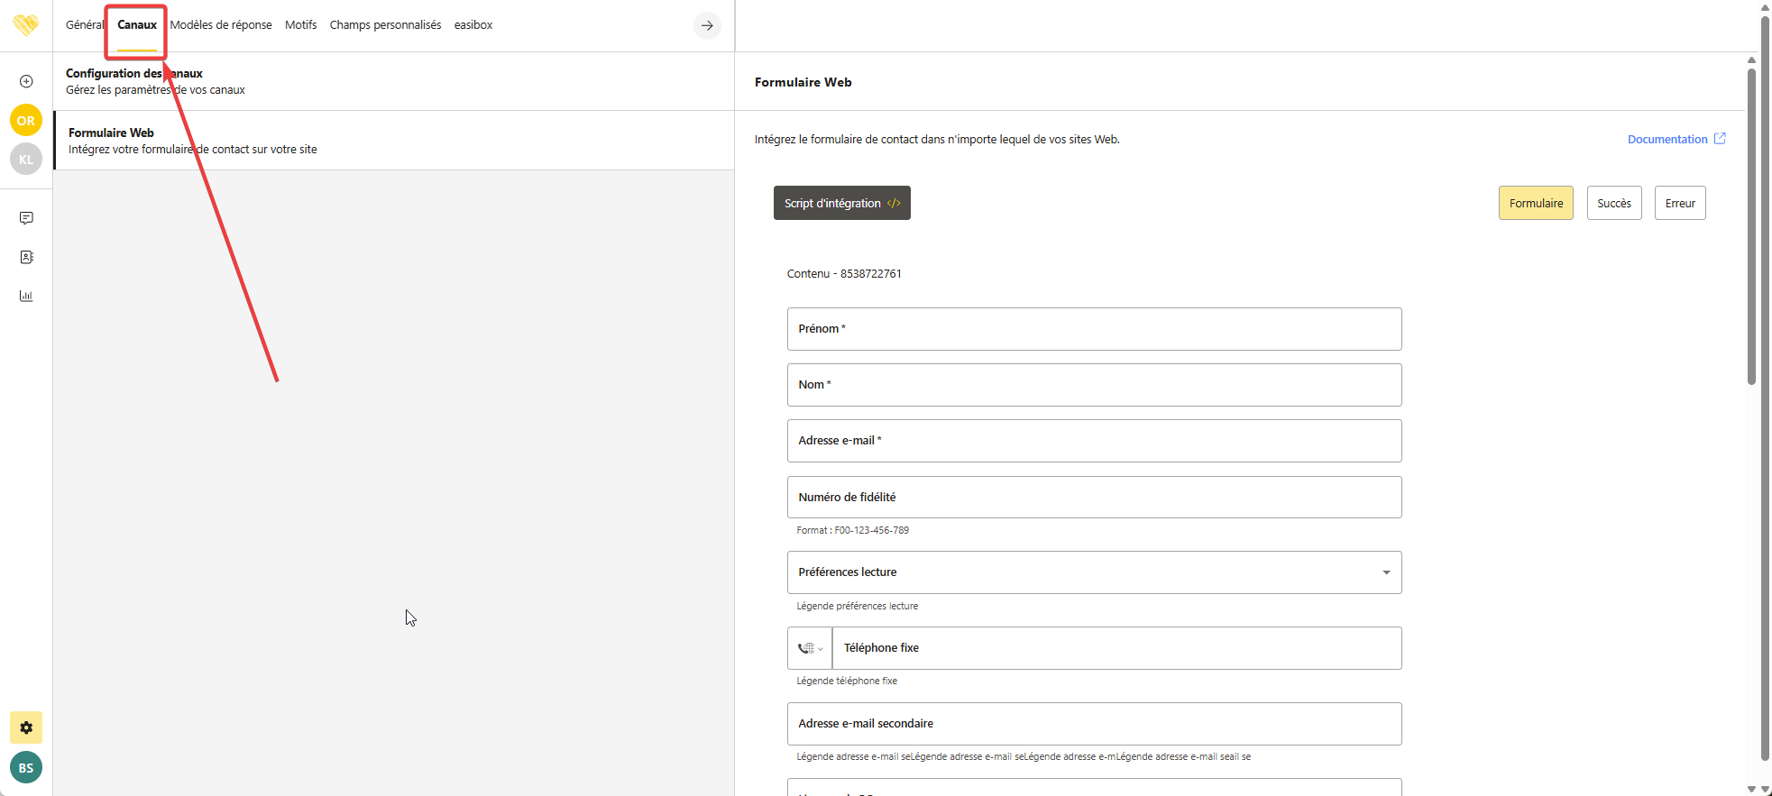The image size is (1772, 796).
Task: Select the OR yellow avatar
Action: (x=26, y=120)
